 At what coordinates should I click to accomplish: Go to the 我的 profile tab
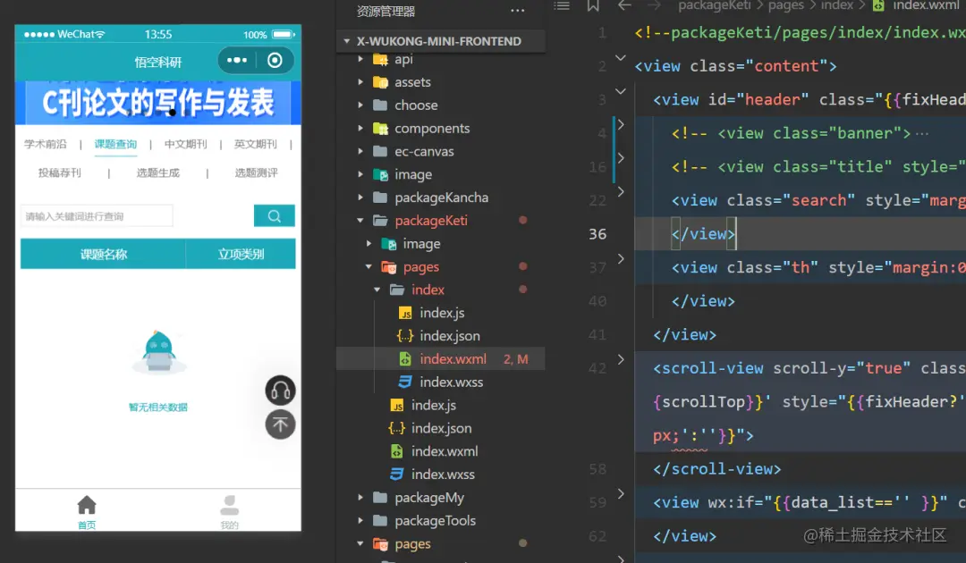pos(229,512)
